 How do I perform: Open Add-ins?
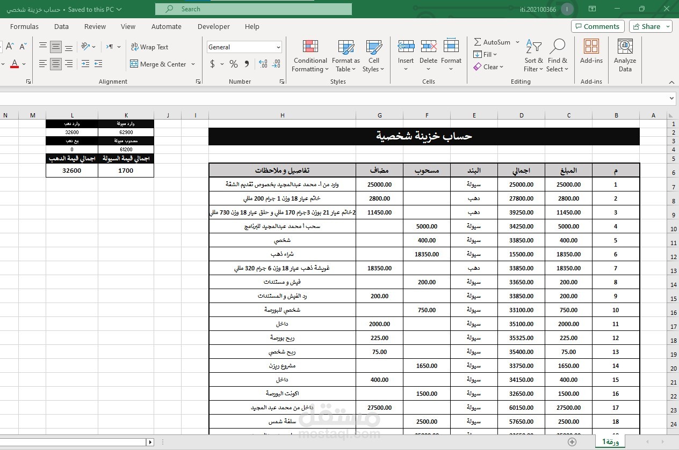(x=591, y=52)
